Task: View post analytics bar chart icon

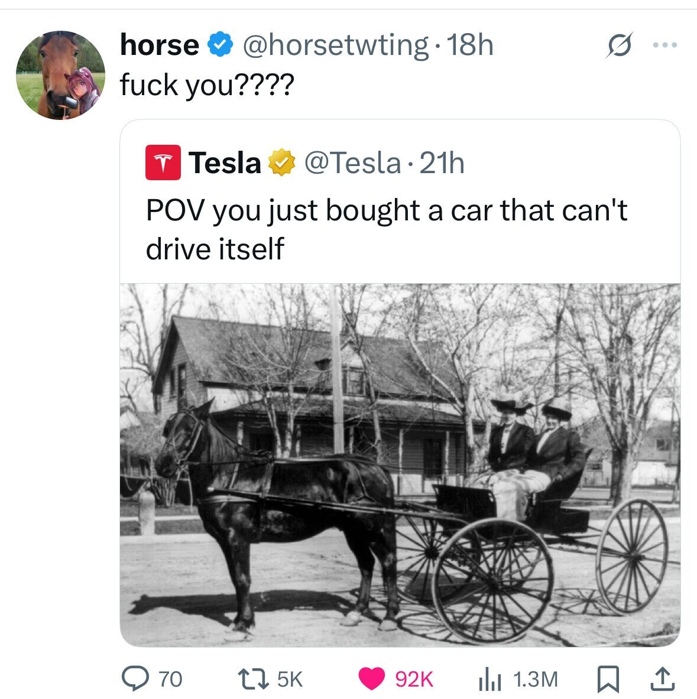Action: click(489, 679)
